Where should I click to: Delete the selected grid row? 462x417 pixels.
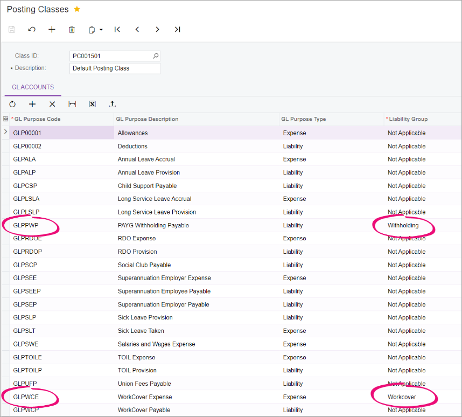[52, 104]
